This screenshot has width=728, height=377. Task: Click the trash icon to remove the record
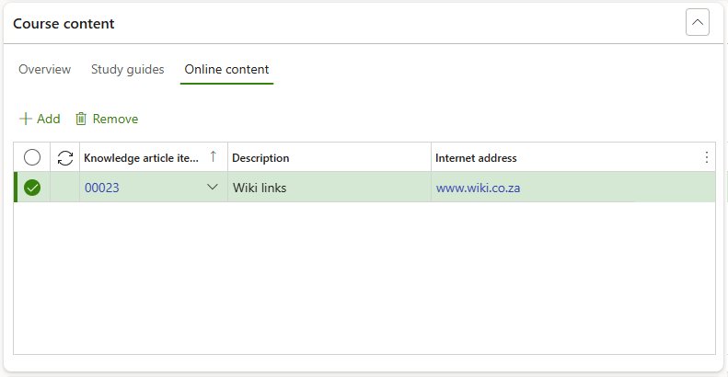point(81,119)
